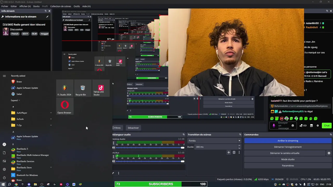Open the Collection de scènes menu

click(x=61, y=6)
